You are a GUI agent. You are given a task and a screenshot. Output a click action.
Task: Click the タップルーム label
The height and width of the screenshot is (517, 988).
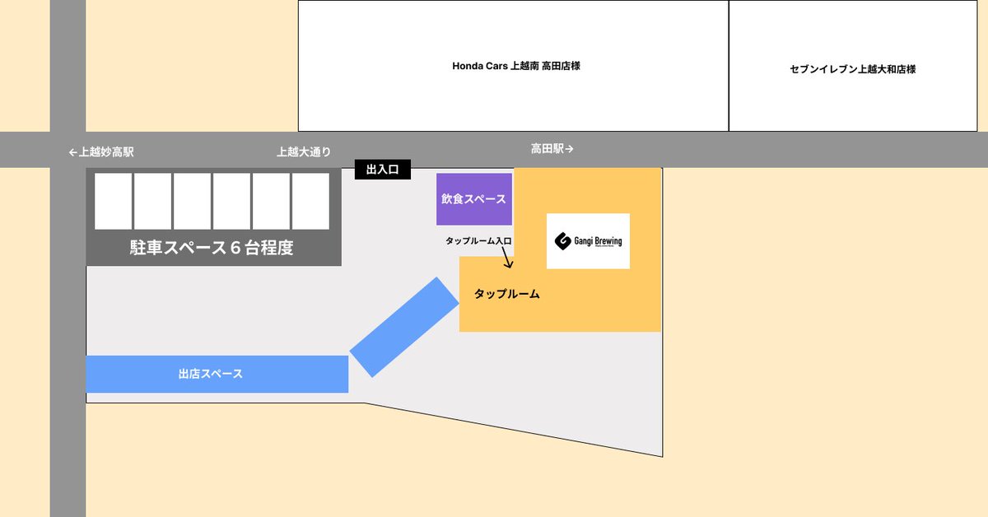[507, 294]
